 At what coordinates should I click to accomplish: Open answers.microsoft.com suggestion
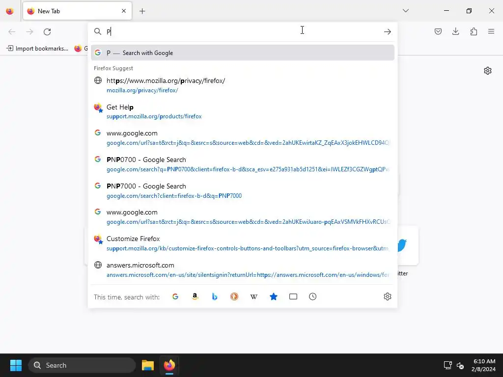coord(243,270)
